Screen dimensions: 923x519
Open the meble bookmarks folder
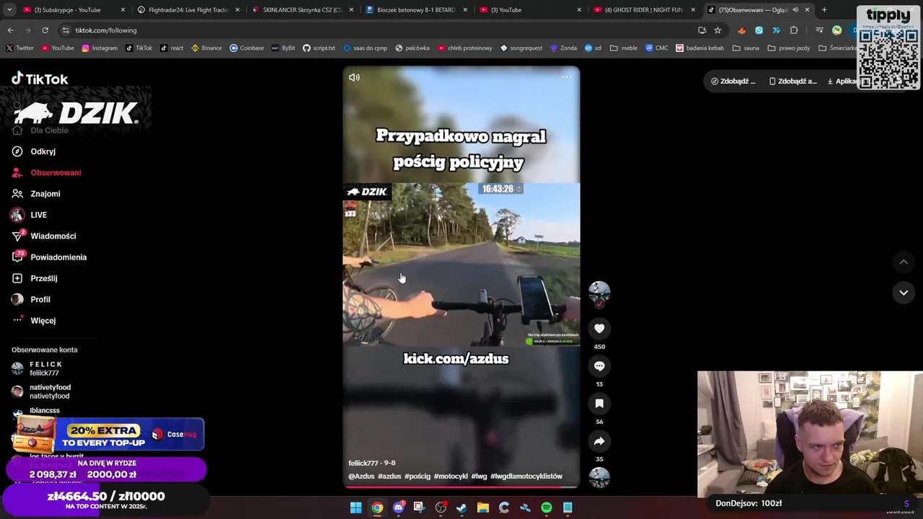(624, 48)
